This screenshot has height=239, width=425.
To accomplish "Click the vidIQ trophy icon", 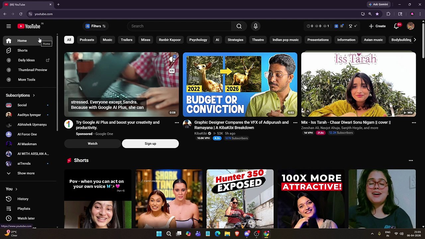I will tap(350, 26).
